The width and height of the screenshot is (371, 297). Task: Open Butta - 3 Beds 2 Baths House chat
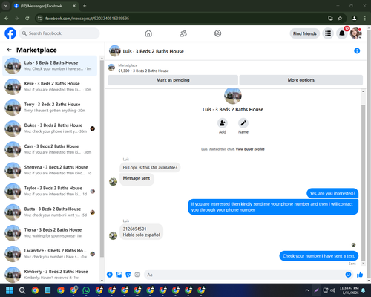point(50,212)
